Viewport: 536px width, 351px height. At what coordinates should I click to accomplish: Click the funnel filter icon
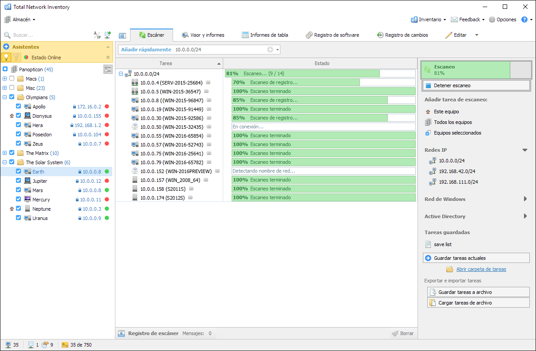coord(16,57)
